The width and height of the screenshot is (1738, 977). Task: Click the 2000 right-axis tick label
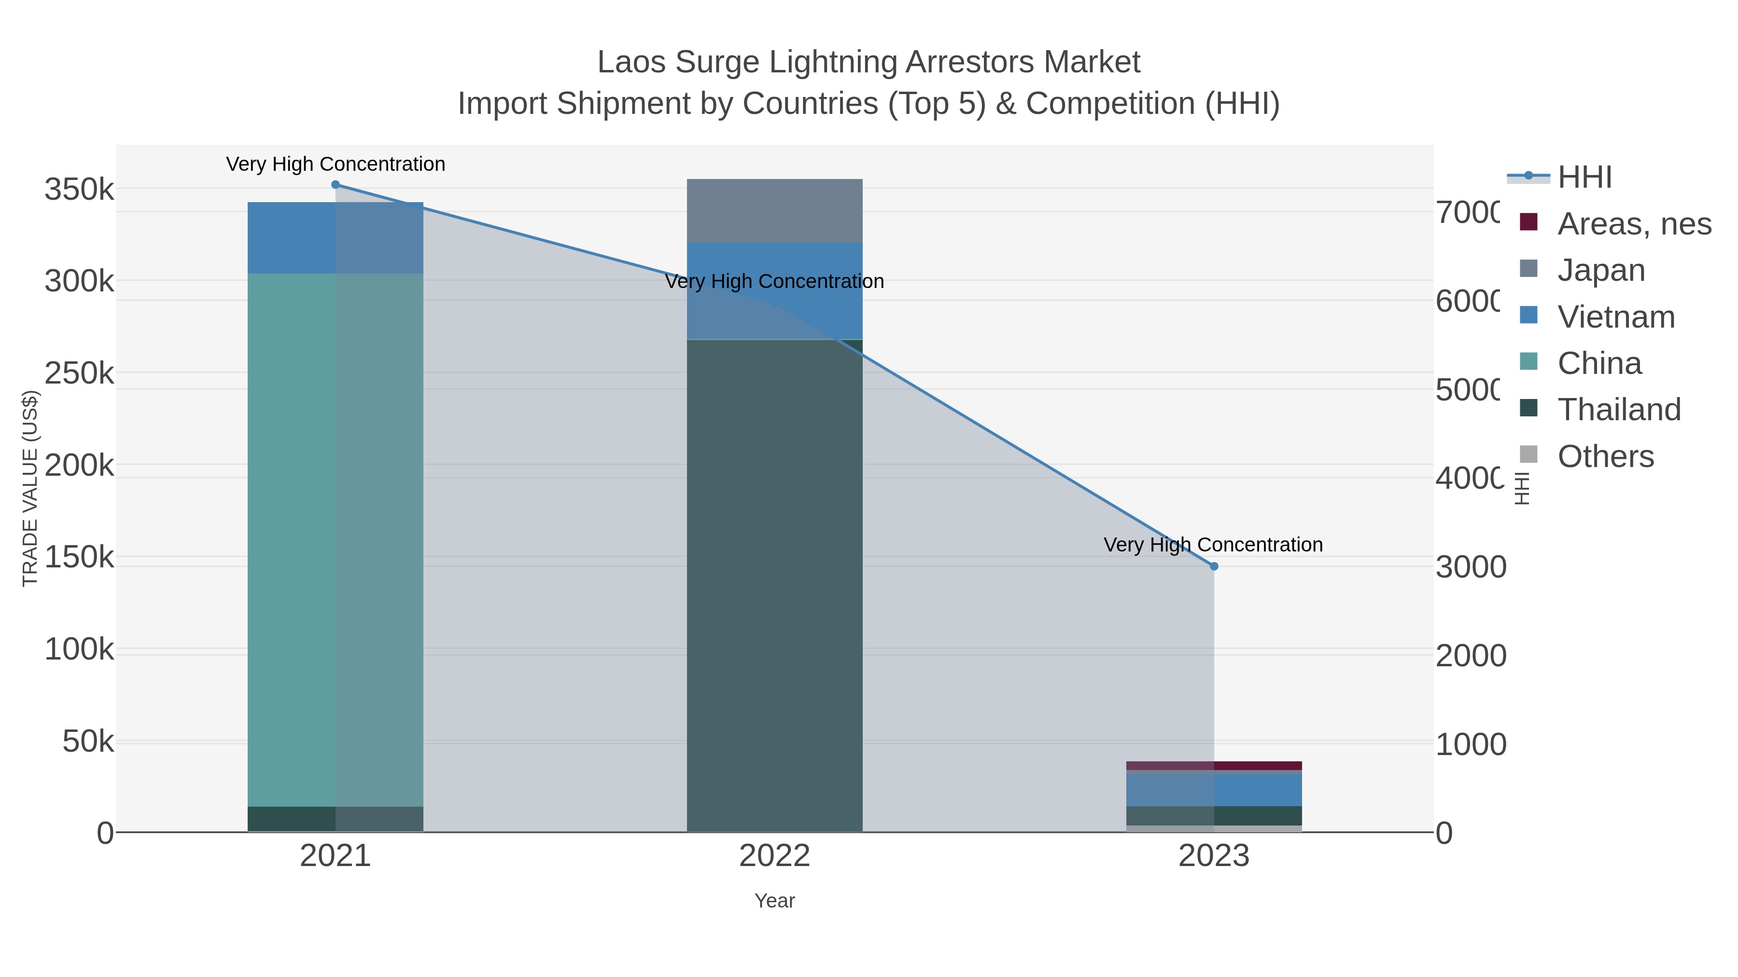point(1471,655)
